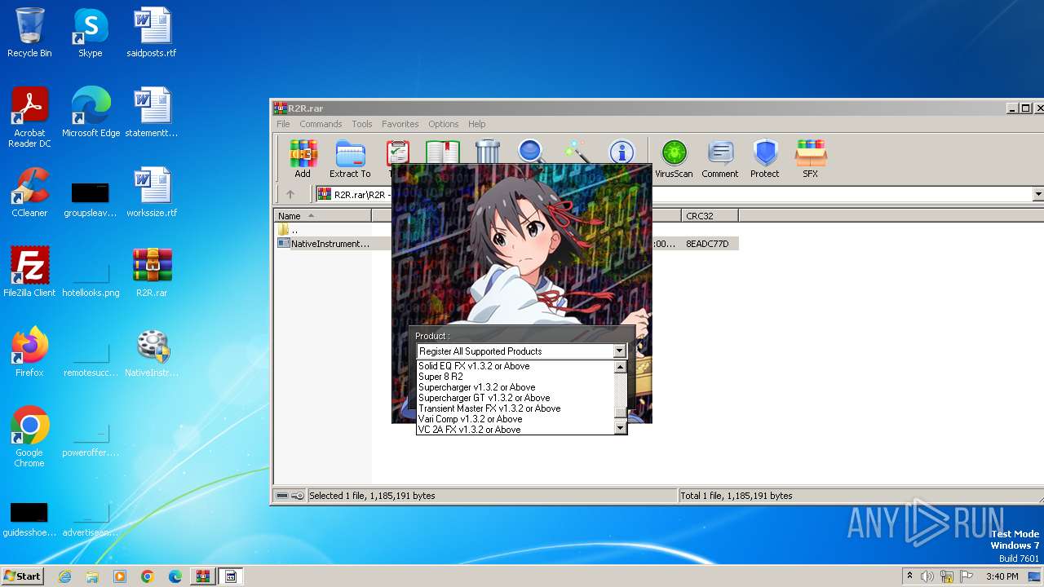Open the File menu

[283, 124]
